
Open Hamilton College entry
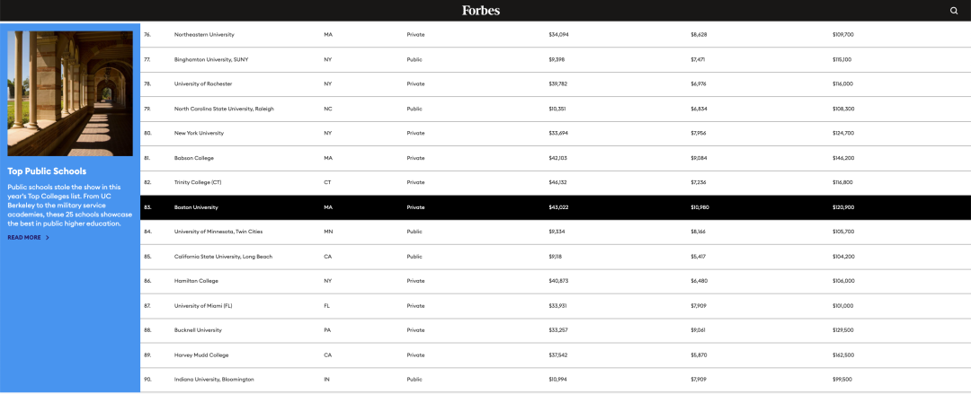[196, 281]
